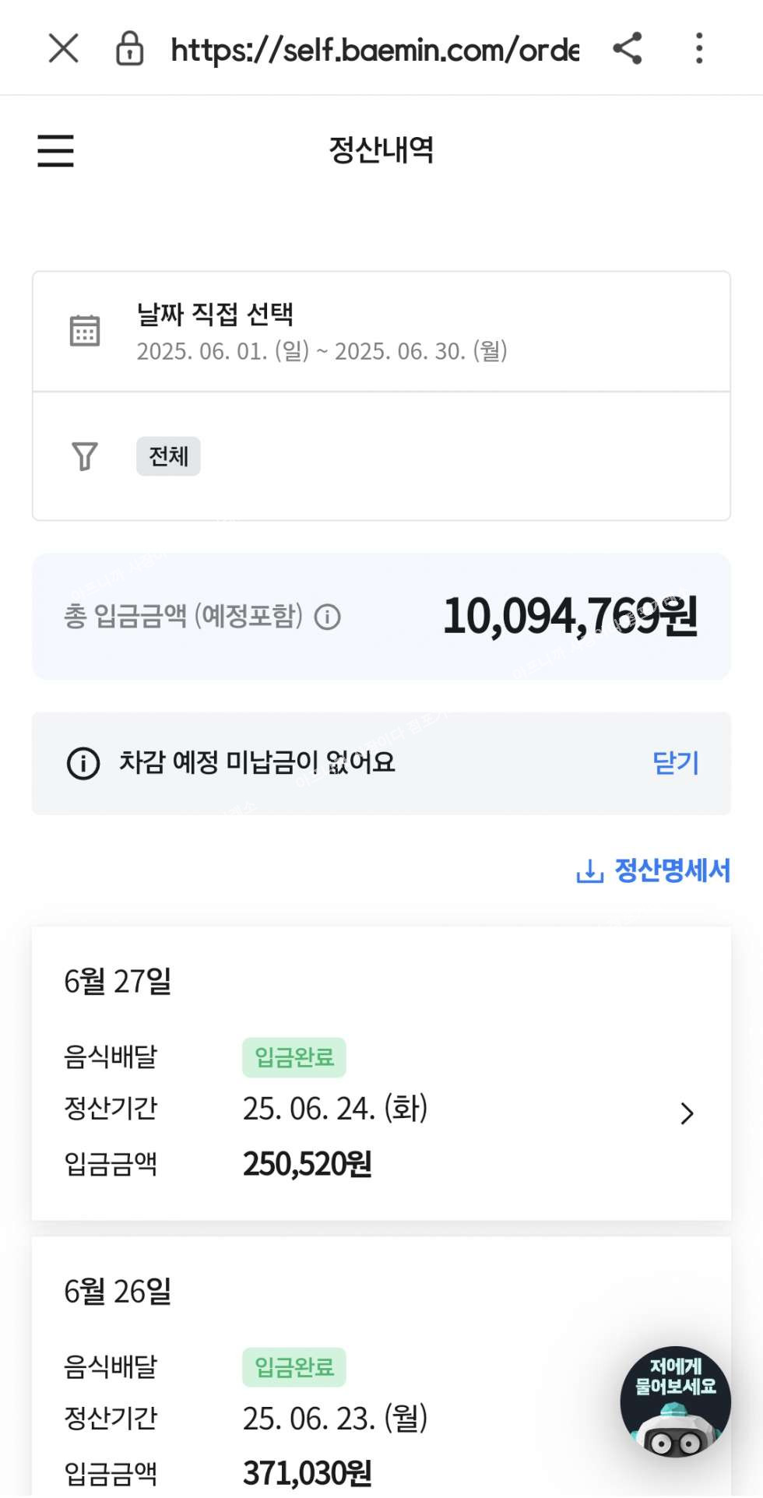
Task: Open the three-dot browser menu
Action: tap(699, 48)
